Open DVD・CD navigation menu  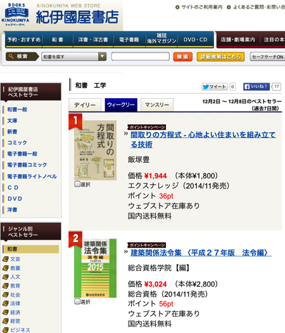[x=195, y=40]
